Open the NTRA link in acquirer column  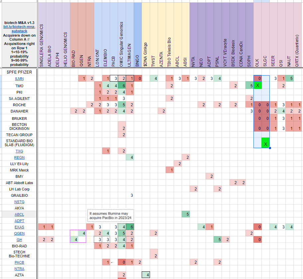[x=19, y=269]
